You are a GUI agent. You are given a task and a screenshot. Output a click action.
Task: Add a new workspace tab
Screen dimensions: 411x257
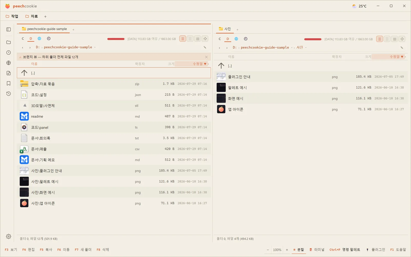tap(45, 16)
